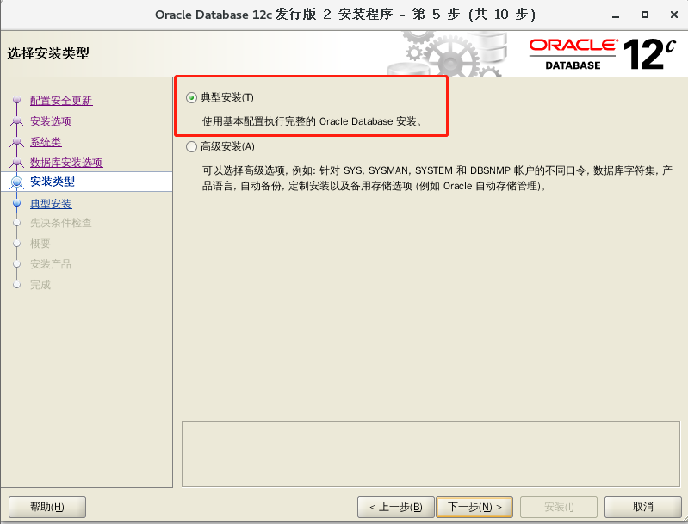This screenshot has height=524, width=688.
Task: Click the step marker beside 概要
Action: click(16, 244)
